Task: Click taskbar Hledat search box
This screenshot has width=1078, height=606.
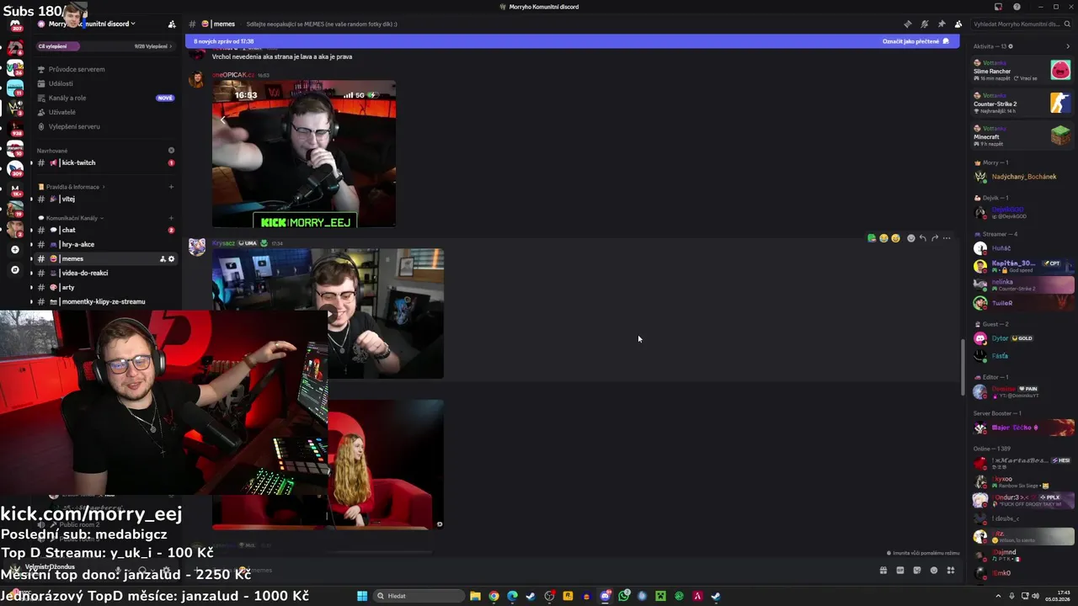Action: [419, 596]
